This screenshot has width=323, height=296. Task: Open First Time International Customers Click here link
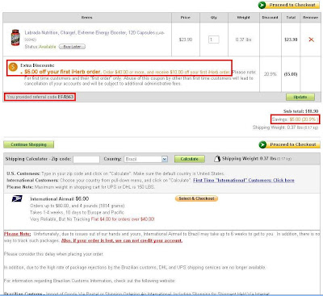(x=244, y=180)
